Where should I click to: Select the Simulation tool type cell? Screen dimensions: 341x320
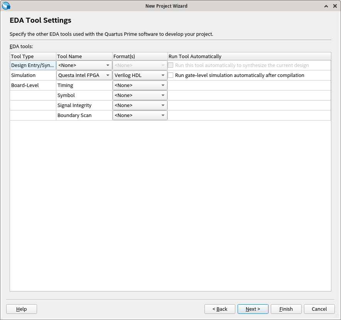tap(33, 75)
